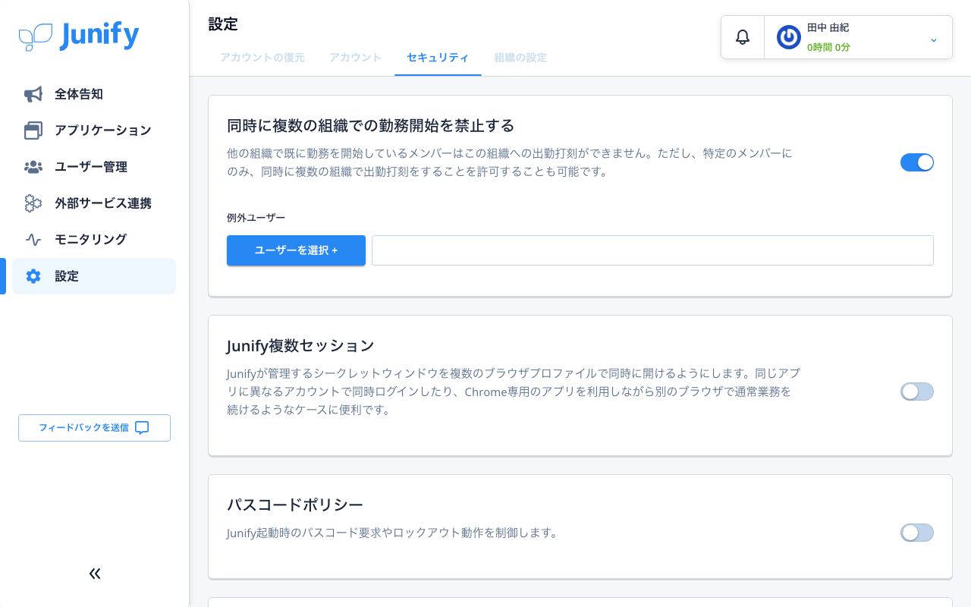The width and height of the screenshot is (971, 607).
Task: Click the gear icon beside 設定
Action: coord(33,276)
